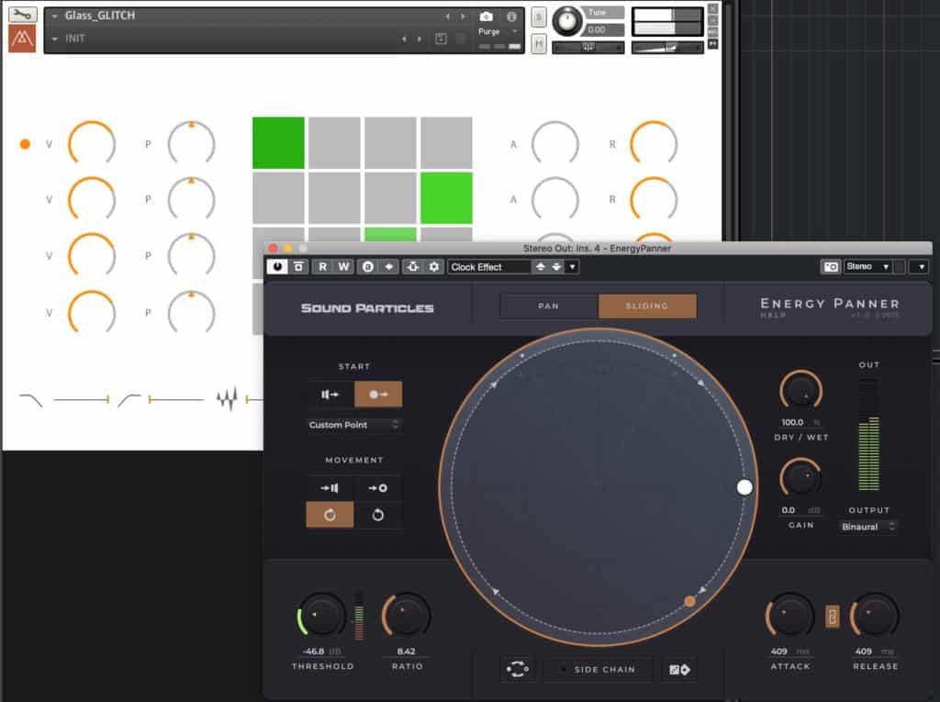
Task: Click the dark green top-left grid pad
Action: point(278,142)
